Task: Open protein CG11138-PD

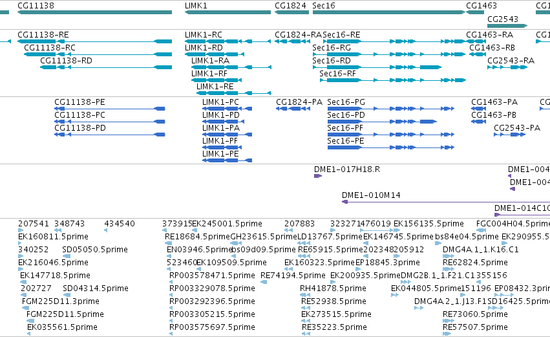Action: coord(80,128)
